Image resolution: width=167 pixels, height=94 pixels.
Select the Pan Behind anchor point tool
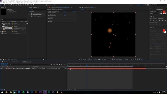(14, 5)
